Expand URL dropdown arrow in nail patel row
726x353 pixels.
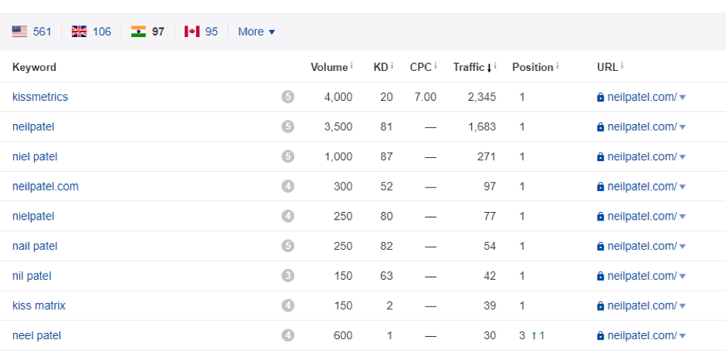coord(683,247)
